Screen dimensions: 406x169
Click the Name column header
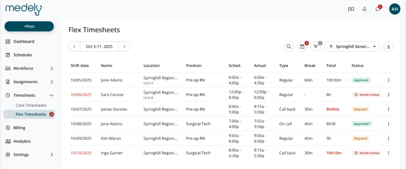point(106,66)
